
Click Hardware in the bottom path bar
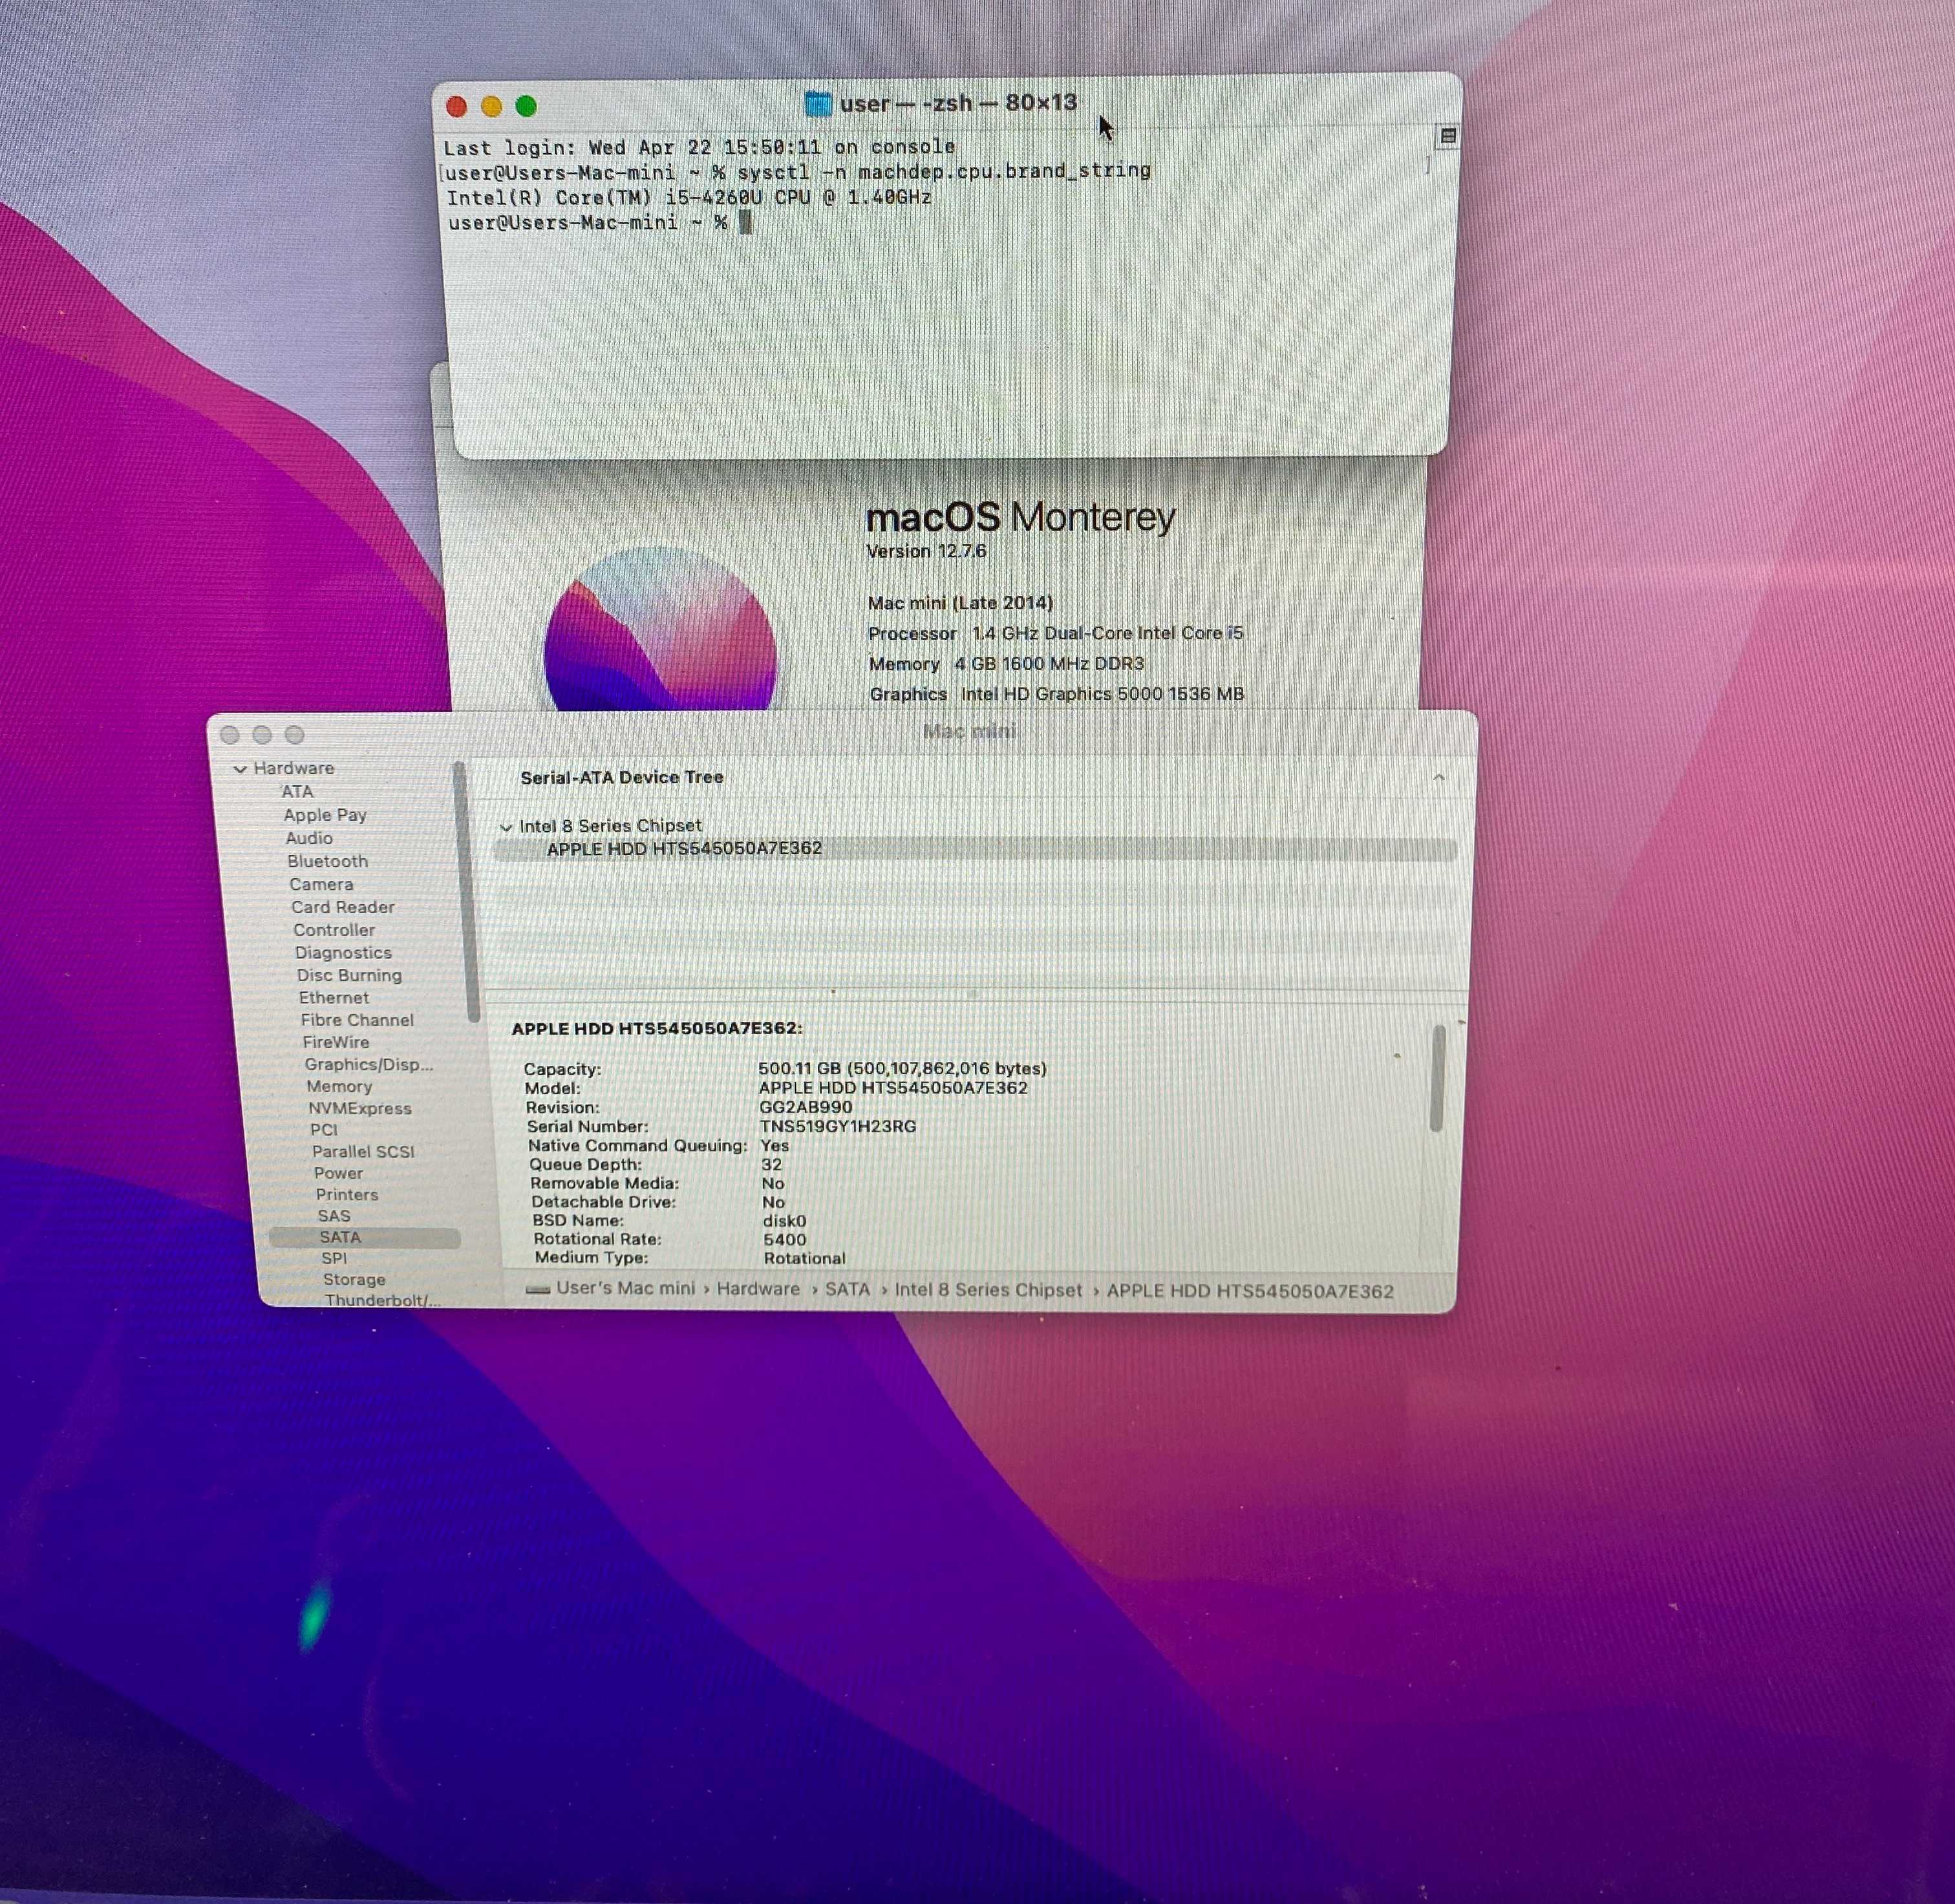coord(758,1289)
